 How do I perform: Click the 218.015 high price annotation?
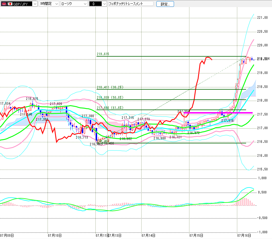[x=32, y=99]
